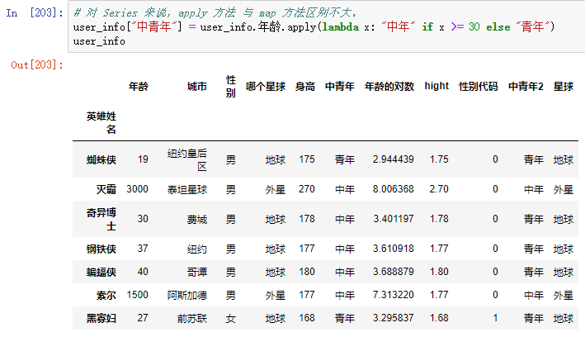Select the 蝙蝠侠 row label
The image size is (585, 337).
click(x=101, y=272)
